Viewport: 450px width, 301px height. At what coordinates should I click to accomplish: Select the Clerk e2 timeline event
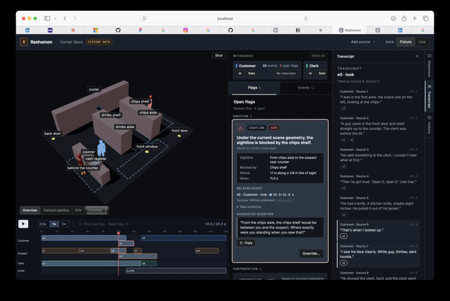tap(91, 264)
